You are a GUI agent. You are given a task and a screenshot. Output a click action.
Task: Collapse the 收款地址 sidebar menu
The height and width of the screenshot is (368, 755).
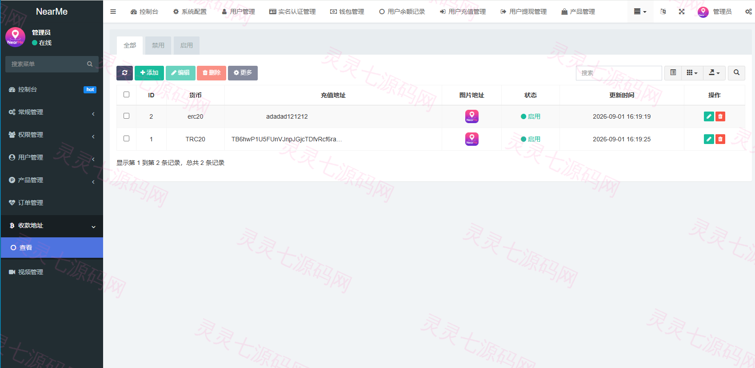point(52,225)
